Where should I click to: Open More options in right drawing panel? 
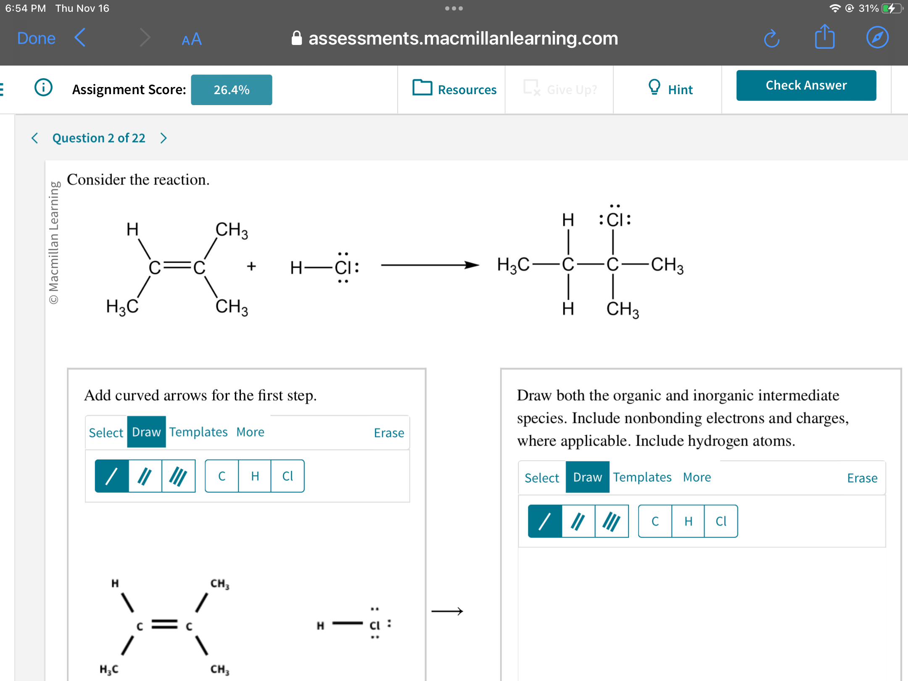click(x=697, y=477)
